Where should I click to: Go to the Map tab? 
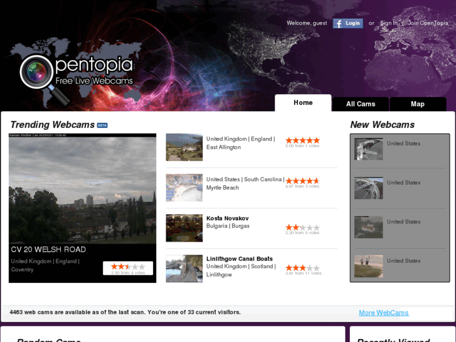click(x=418, y=104)
